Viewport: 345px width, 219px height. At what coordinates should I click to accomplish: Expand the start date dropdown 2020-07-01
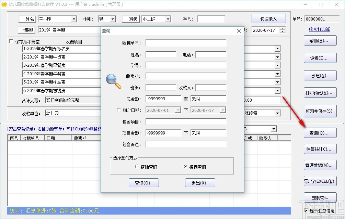[178, 110]
